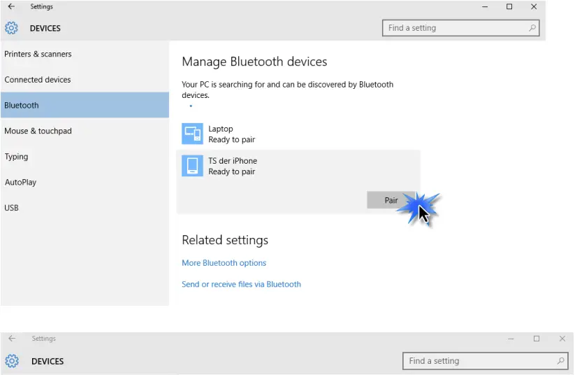Open AutoPlay settings
The image size is (575, 375).
[85, 182]
